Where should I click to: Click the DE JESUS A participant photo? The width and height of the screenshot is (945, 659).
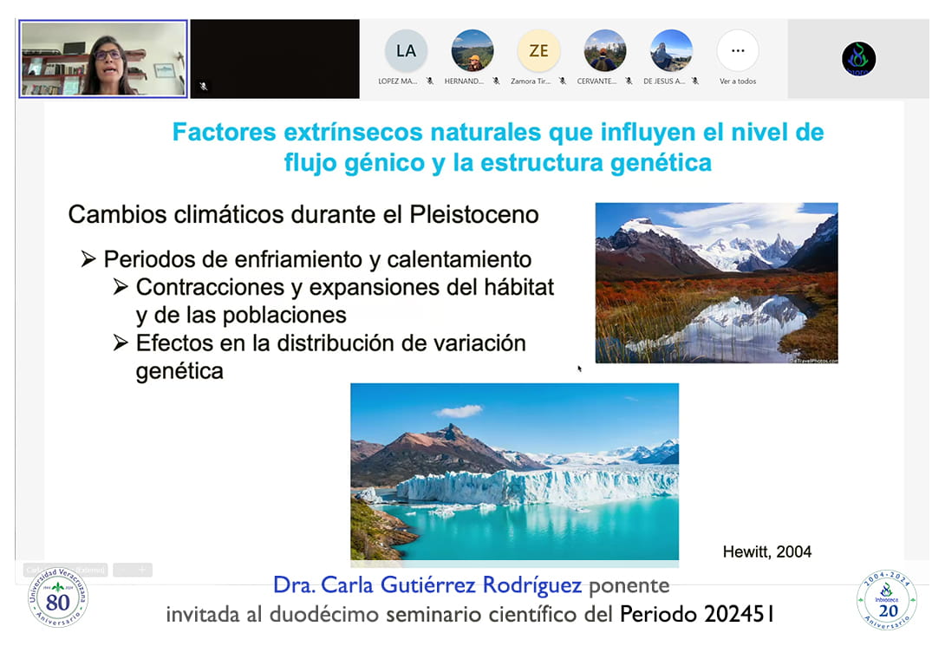tap(672, 51)
